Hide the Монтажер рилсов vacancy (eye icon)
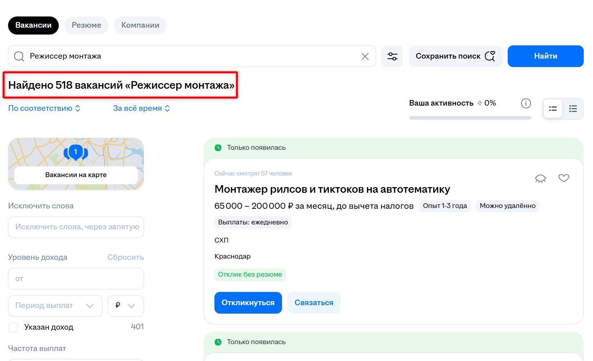 540,178
